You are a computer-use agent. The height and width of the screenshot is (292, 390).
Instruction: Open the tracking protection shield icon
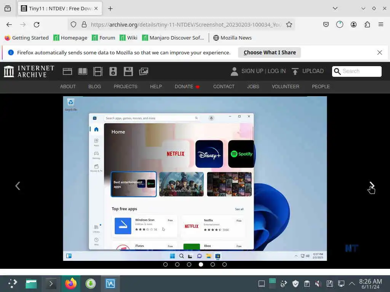(x=74, y=24)
